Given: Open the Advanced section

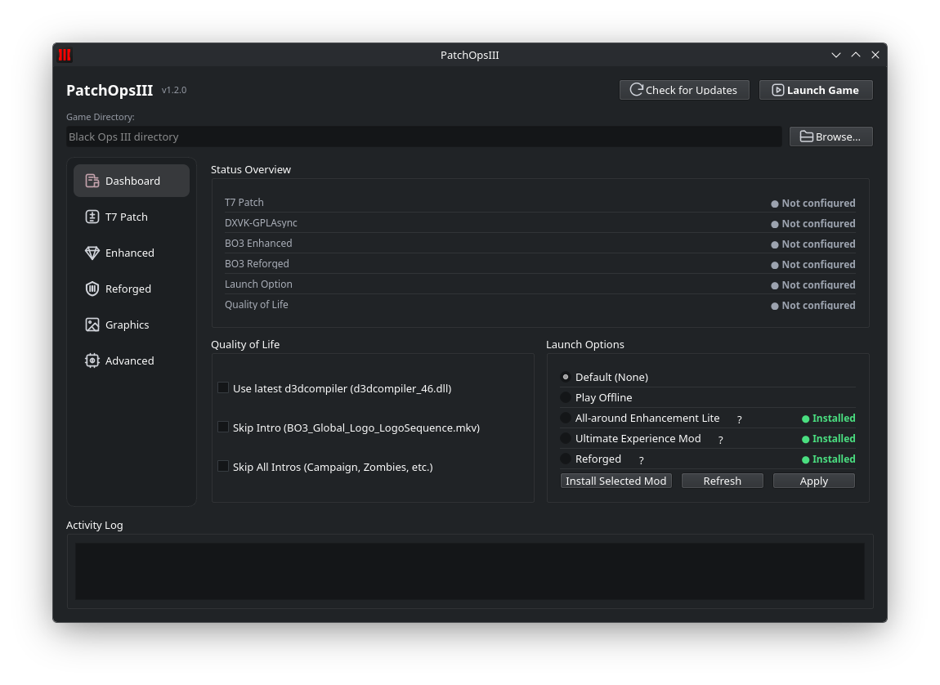Looking at the screenshot, I should click(x=92, y=360).
